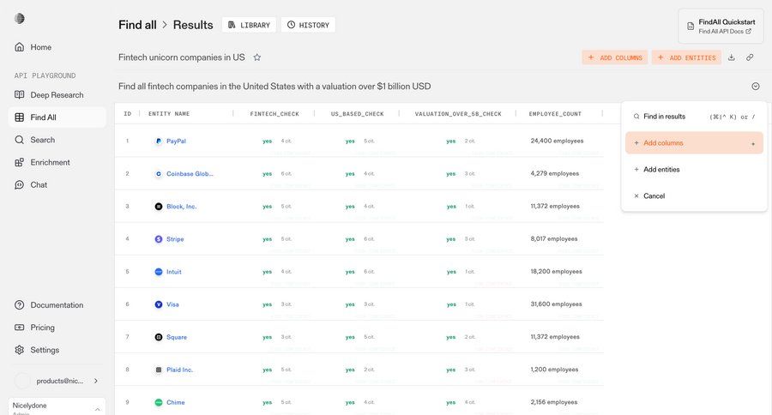Image resolution: width=772 pixels, height=415 pixels.
Task: Select Cancel in the dropdown menu
Action: point(654,196)
